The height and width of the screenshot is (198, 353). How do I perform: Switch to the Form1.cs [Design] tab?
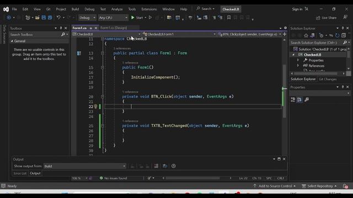(x=114, y=28)
